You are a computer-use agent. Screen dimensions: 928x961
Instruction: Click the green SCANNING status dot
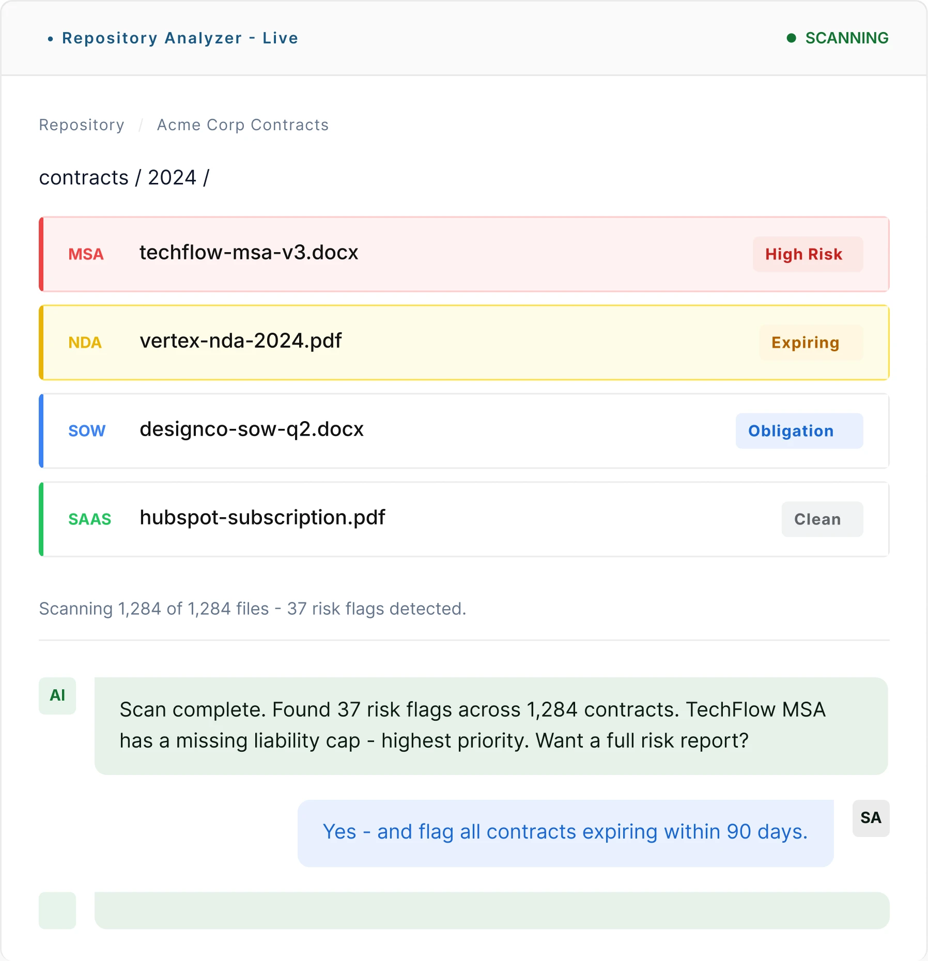791,38
